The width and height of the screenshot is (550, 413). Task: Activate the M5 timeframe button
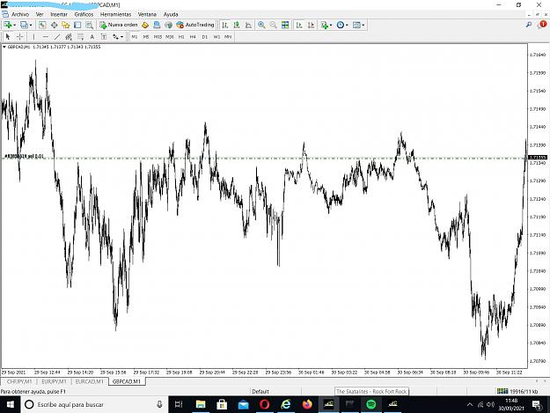click(x=146, y=36)
